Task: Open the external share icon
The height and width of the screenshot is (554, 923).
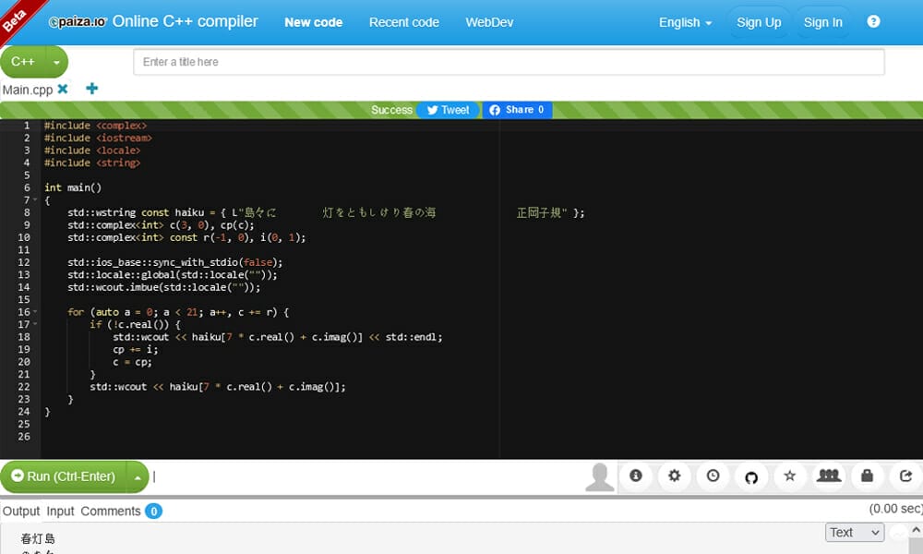Action: pyautogui.click(x=905, y=476)
